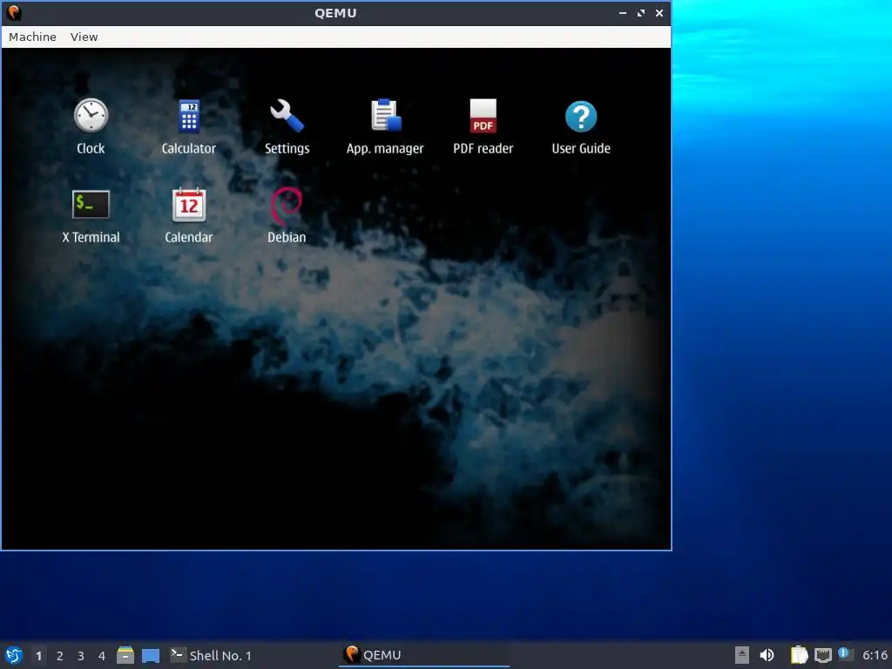The width and height of the screenshot is (892, 669).
Task: Launch the PDF reader icon
Action: 483,116
